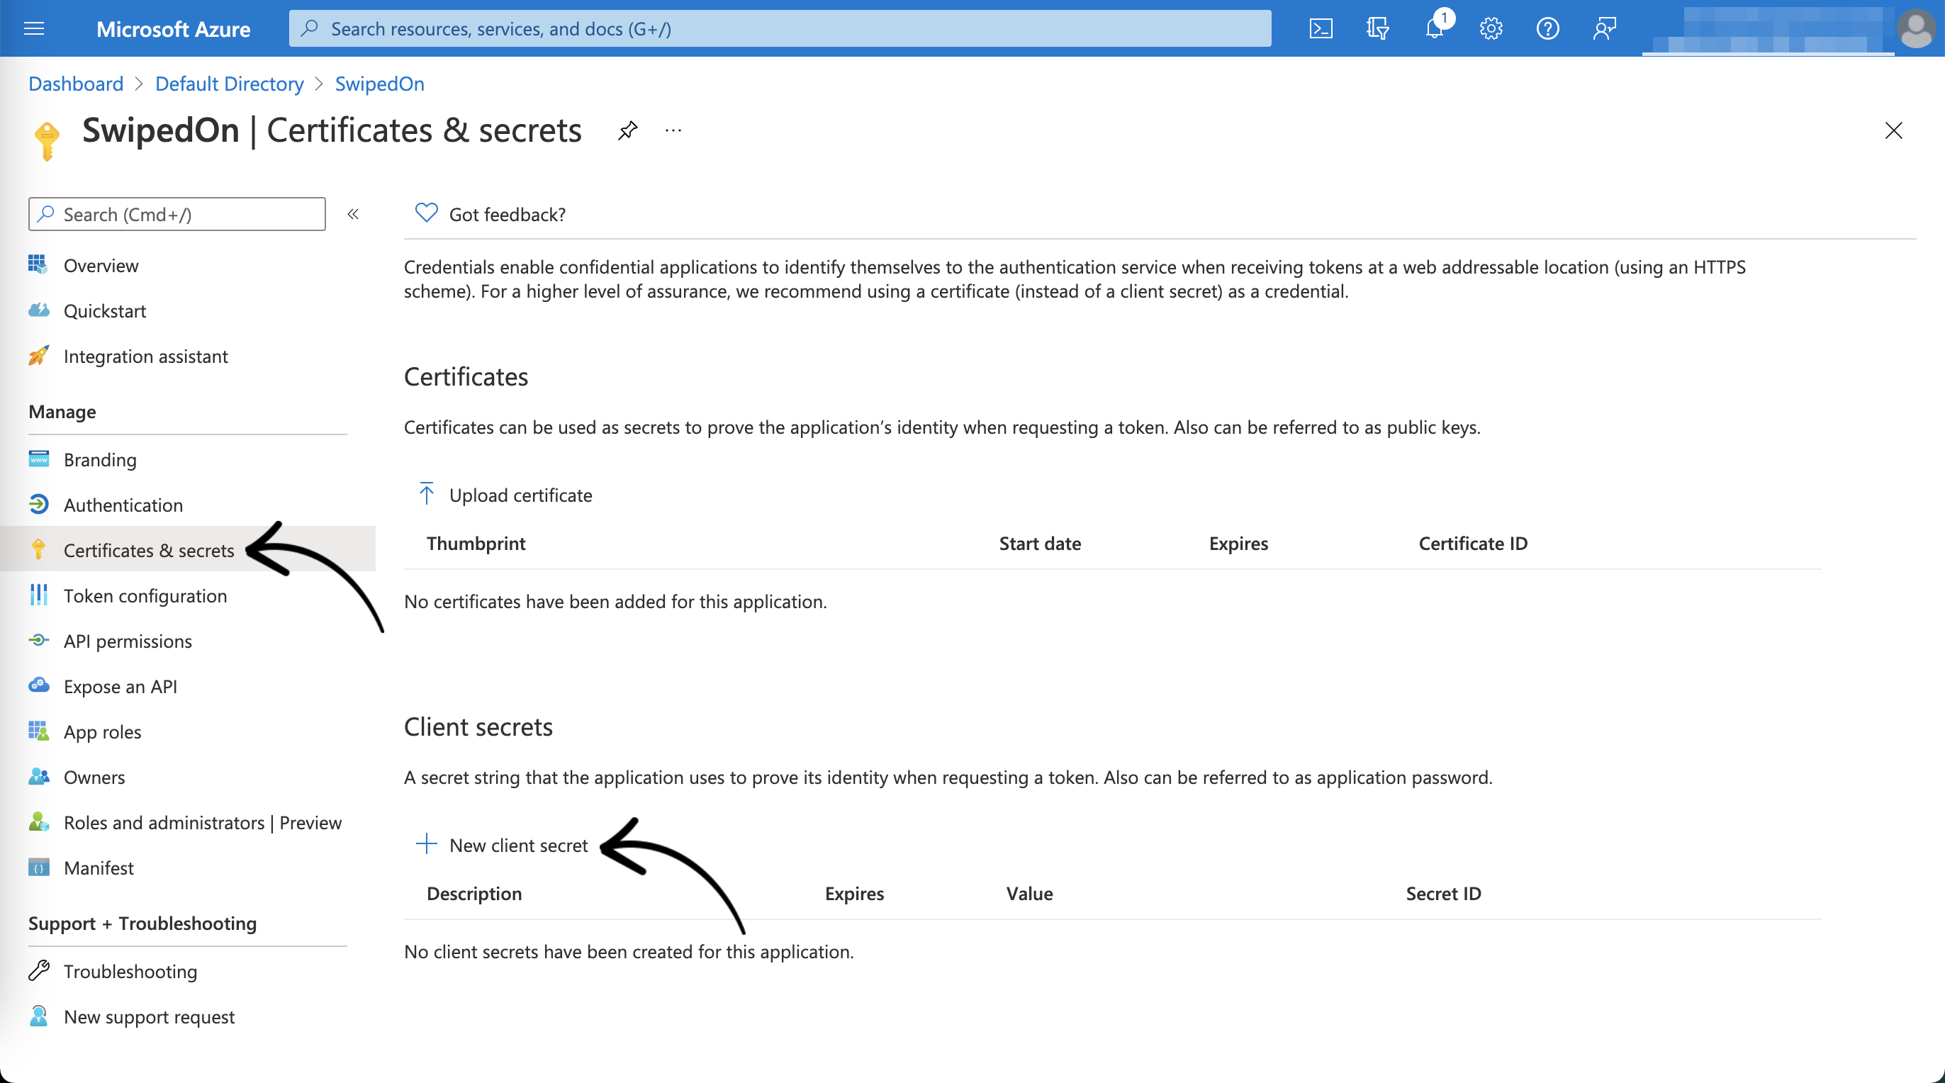The image size is (1945, 1083).
Task: Click the Start date column header
Action: 1040,543
